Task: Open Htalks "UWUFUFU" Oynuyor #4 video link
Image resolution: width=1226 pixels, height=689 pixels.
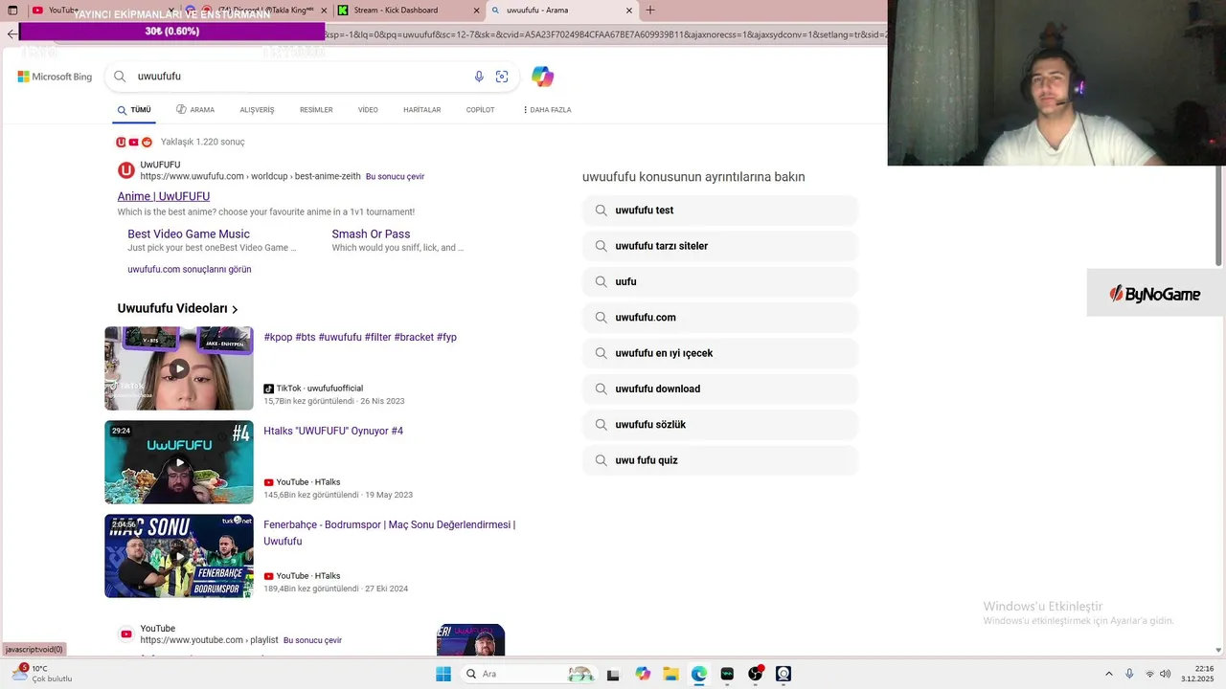Action: point(333,432)
